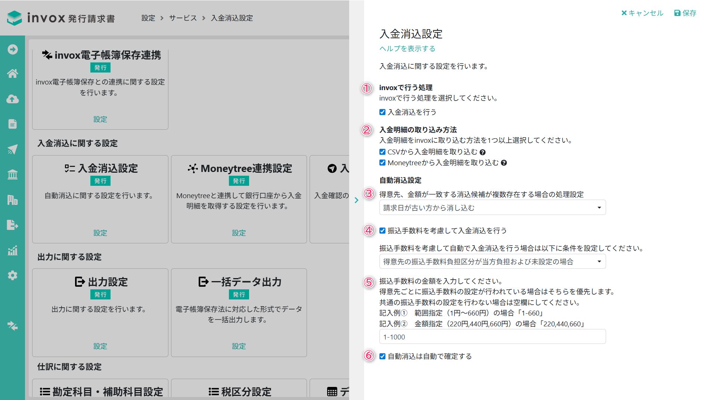Click help icon beside CSV import option
717x400 pixels.
[x=482, y=152]
